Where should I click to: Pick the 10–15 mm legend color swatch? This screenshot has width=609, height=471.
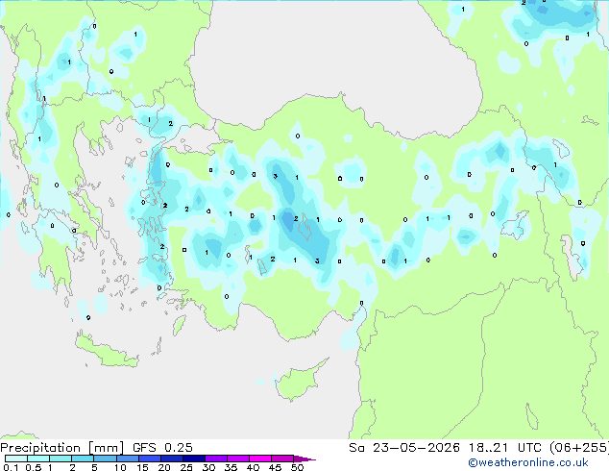pyautogui.click(x=127, y=459)
